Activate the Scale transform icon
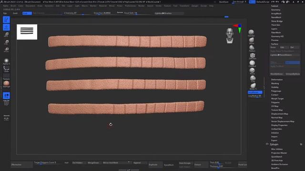 6,42
